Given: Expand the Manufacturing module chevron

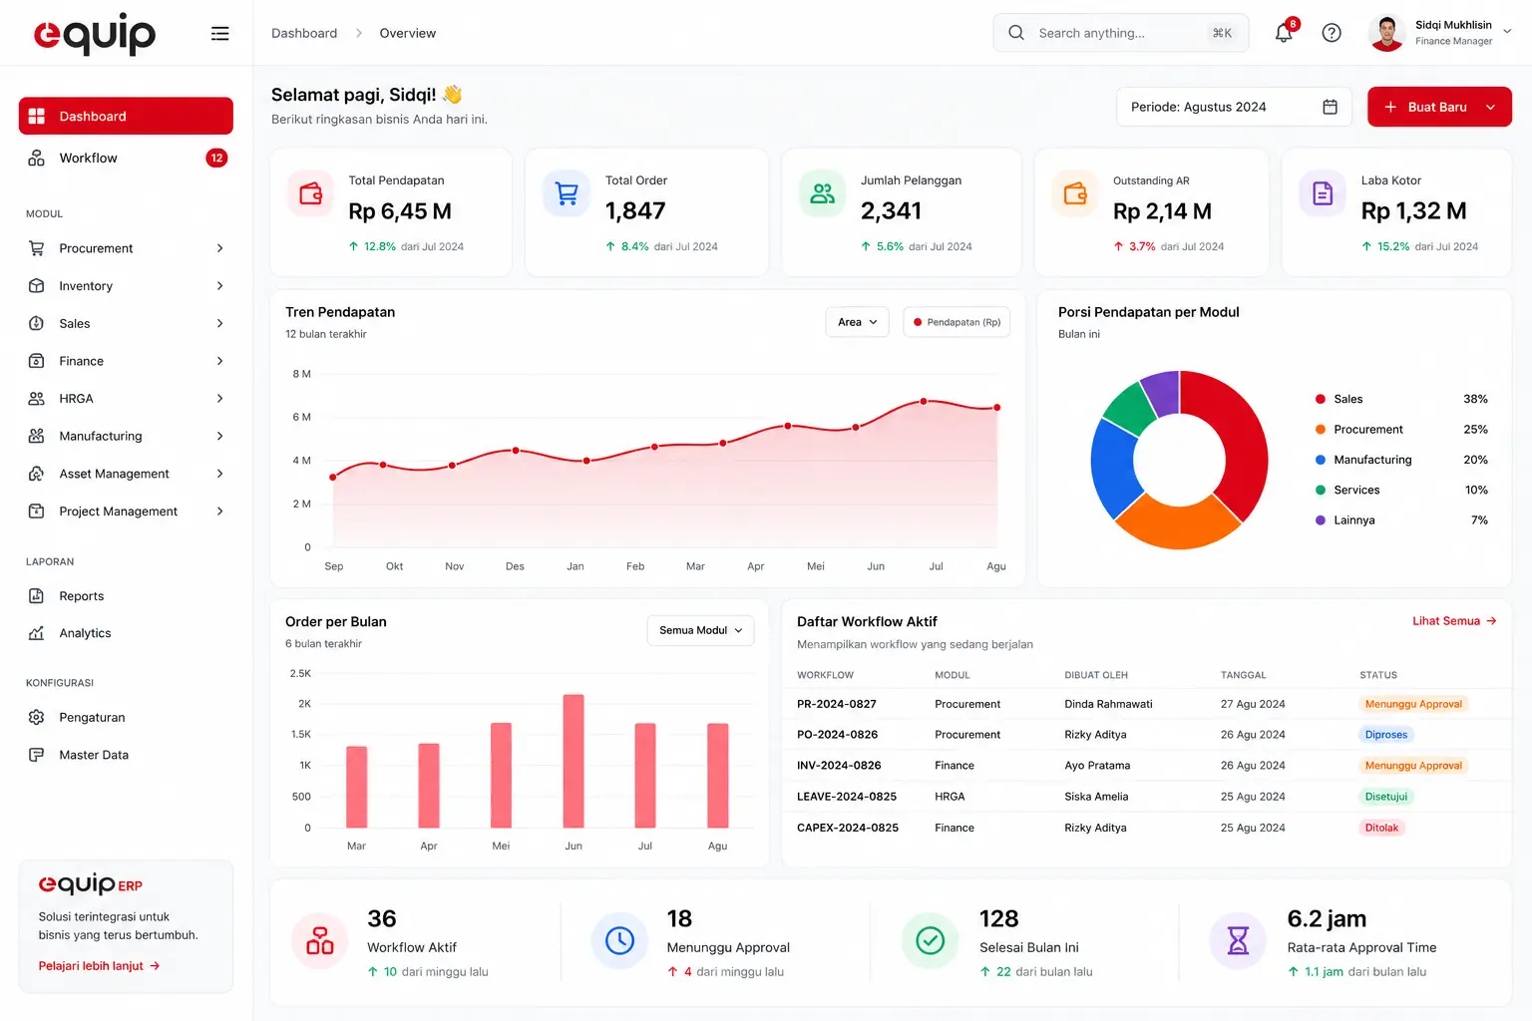Looking at the screenshot, I should [220, 436].
